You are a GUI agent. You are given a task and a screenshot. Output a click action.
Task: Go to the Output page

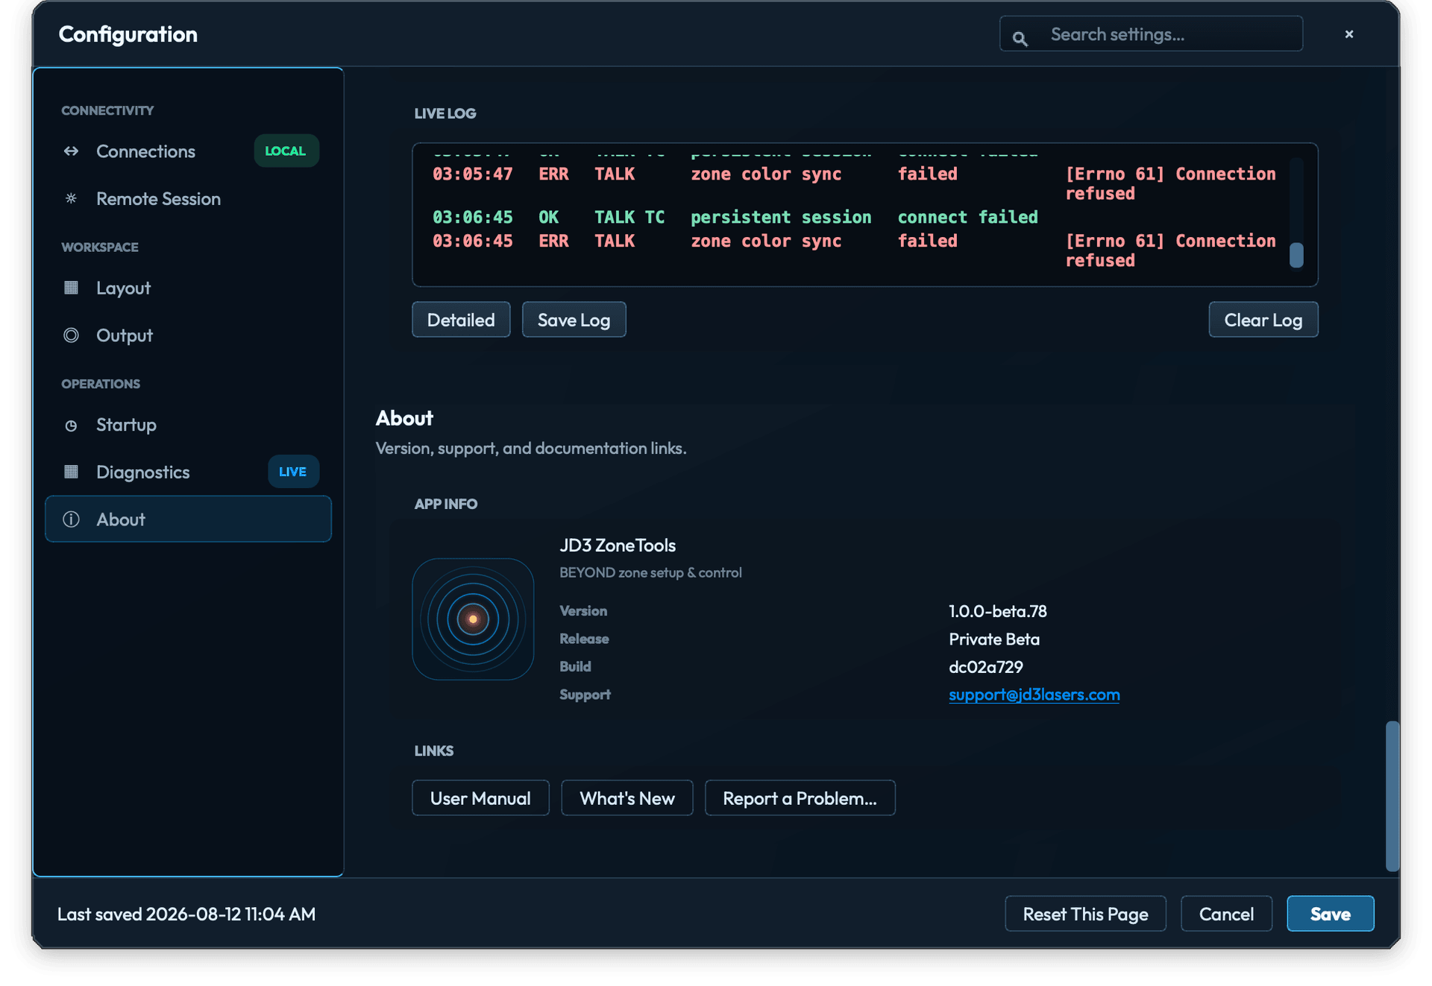(x=188, y=335)
